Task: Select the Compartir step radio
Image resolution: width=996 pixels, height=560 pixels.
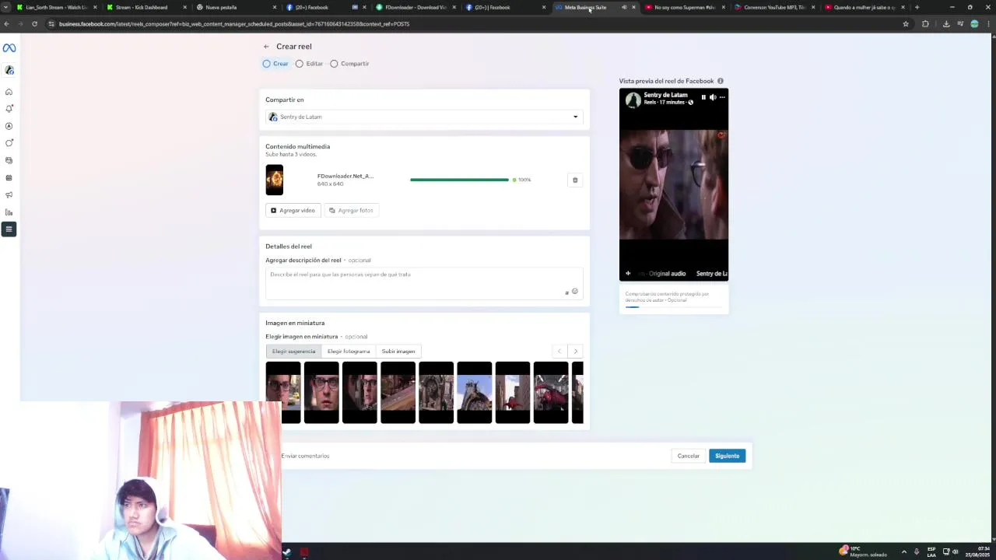Action: click(x=334, y=64)
